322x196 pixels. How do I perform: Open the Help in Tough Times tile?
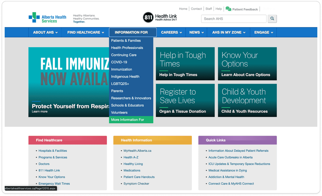pos(185,64)
